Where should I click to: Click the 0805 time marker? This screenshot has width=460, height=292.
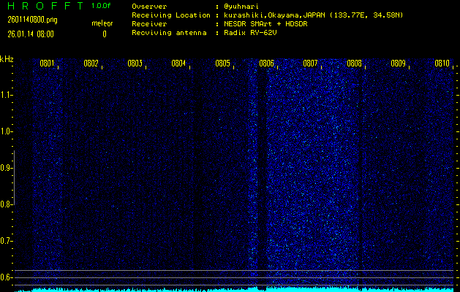pyautogui.click(x=222, y=64)
